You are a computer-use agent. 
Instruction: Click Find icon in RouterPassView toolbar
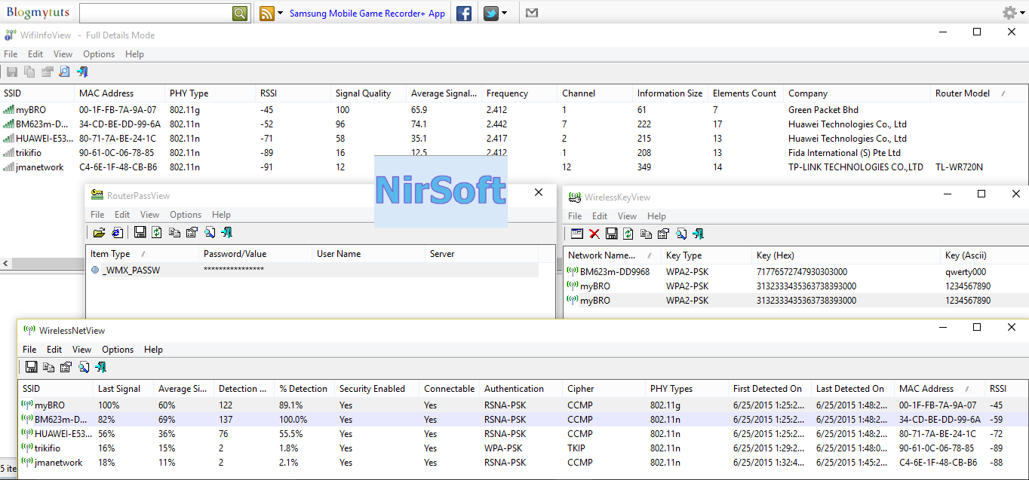point(209,233)
